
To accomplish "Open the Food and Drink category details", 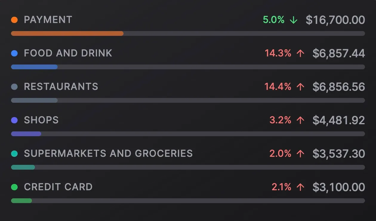I will (68, 53).
